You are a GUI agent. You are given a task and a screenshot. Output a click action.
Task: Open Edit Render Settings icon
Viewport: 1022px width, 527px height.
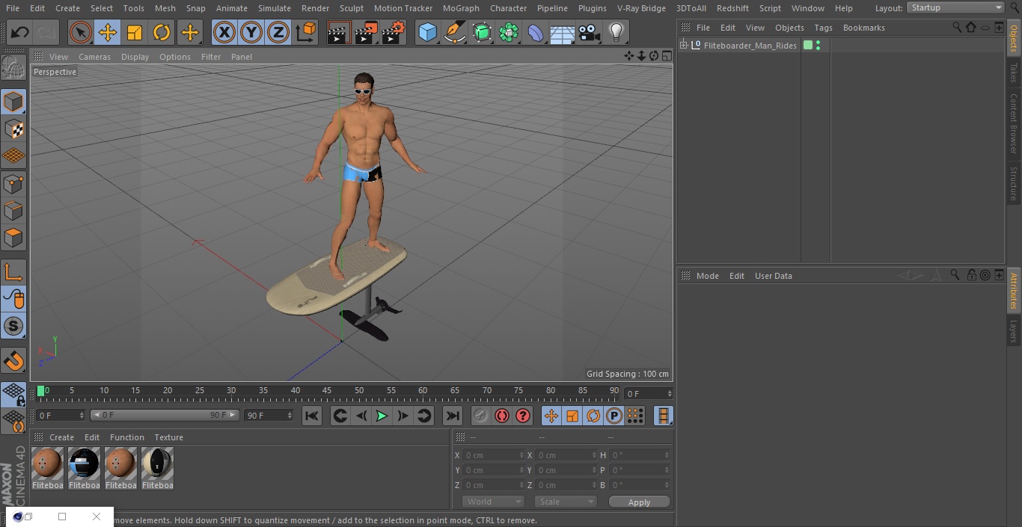(x=394, y=32)
